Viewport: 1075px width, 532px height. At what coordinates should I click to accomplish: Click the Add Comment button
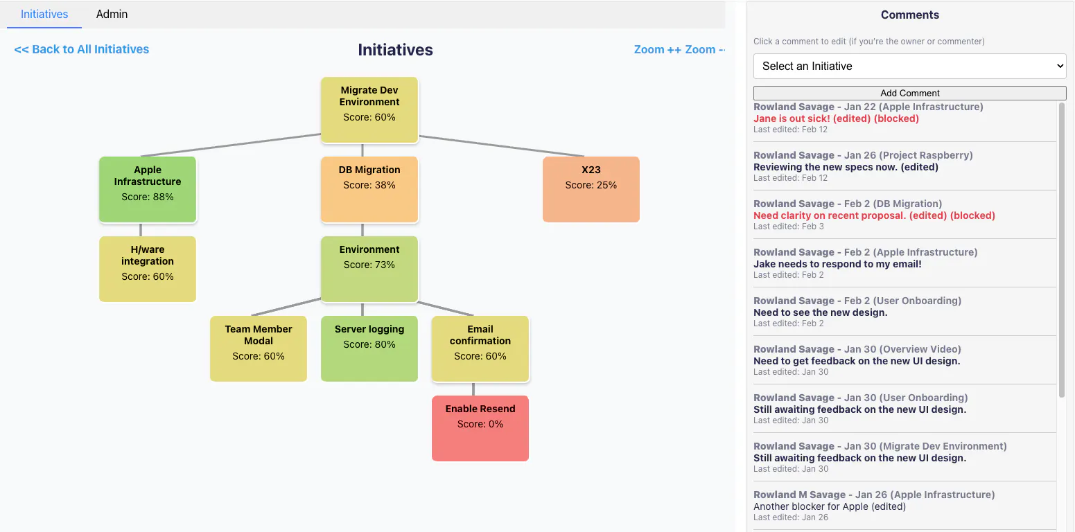point(909,93)
